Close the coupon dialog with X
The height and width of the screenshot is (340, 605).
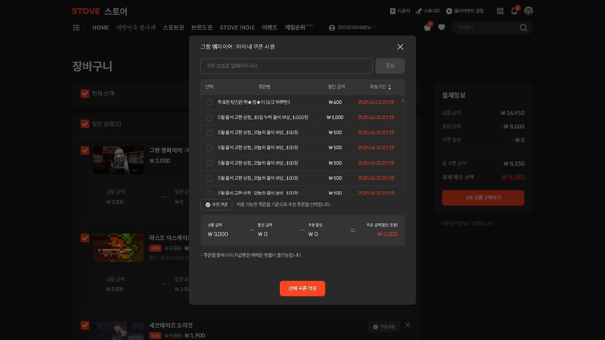point(400,47)
